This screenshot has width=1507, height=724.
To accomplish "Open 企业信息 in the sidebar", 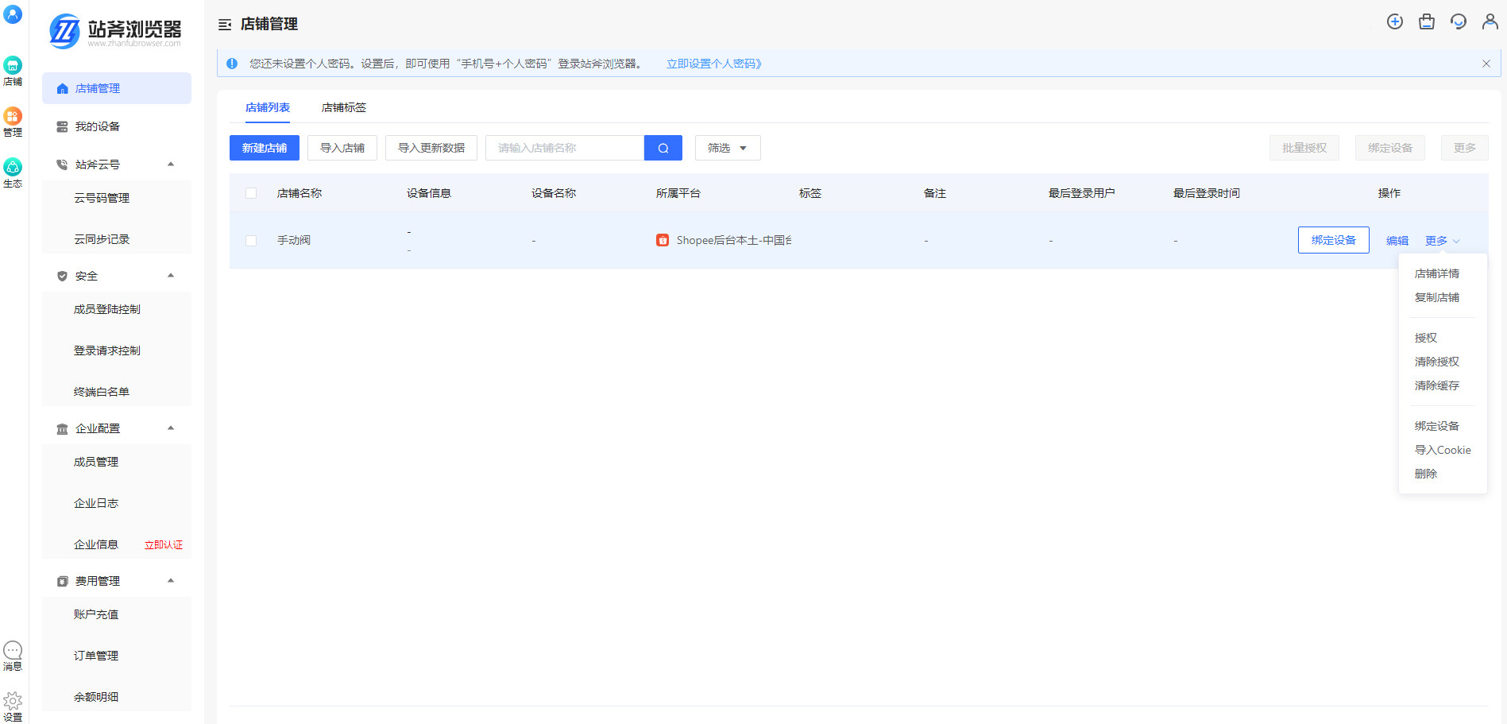I will tap(96, 544).
